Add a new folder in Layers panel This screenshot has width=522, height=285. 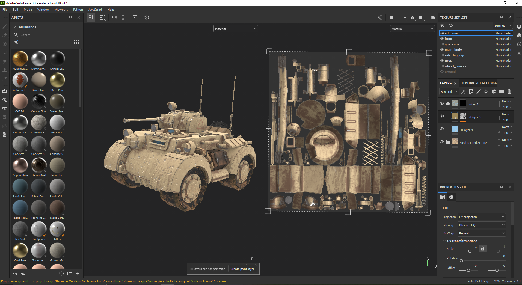click(502, 92)
